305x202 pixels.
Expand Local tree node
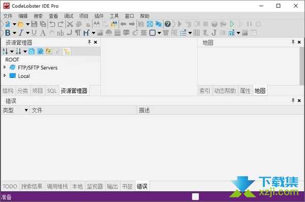coord(5,75)
